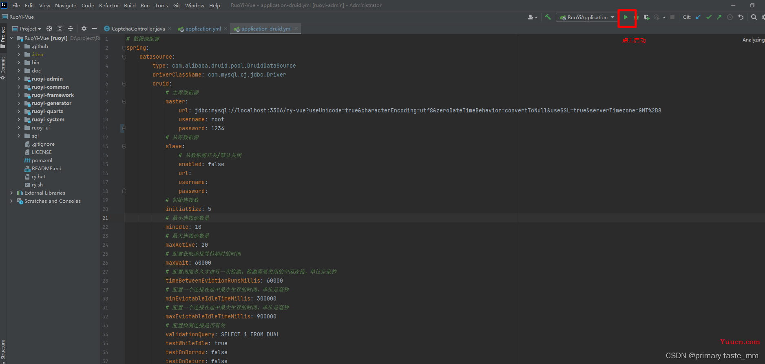The width and height of the screenshot is (765, 364).
Task: Build project with the hammer icon
Action: tap(548, 17)
